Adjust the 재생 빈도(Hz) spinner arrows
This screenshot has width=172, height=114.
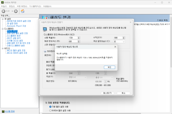pos(79,41)
